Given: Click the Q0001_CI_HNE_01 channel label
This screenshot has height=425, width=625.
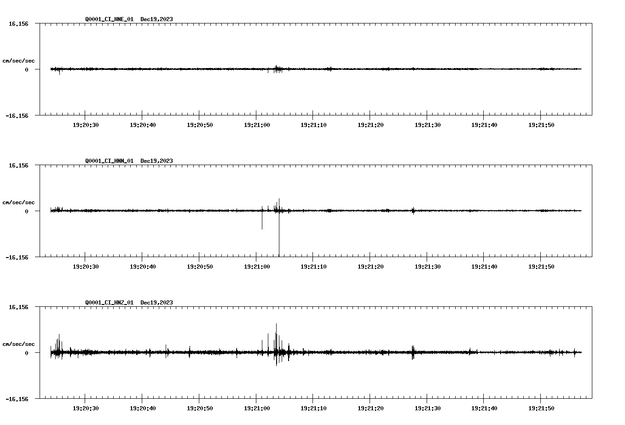Looking at the screenshot, I should (109, 19).
